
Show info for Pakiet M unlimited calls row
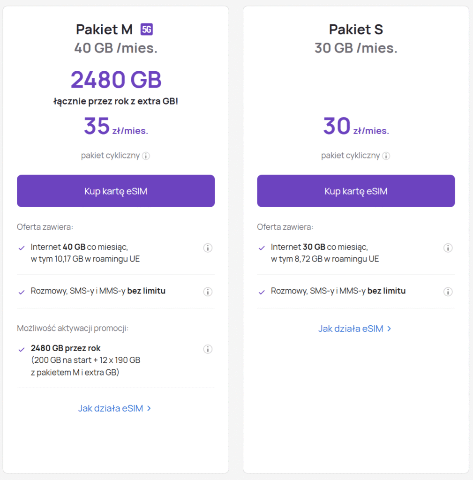[208, 292]
